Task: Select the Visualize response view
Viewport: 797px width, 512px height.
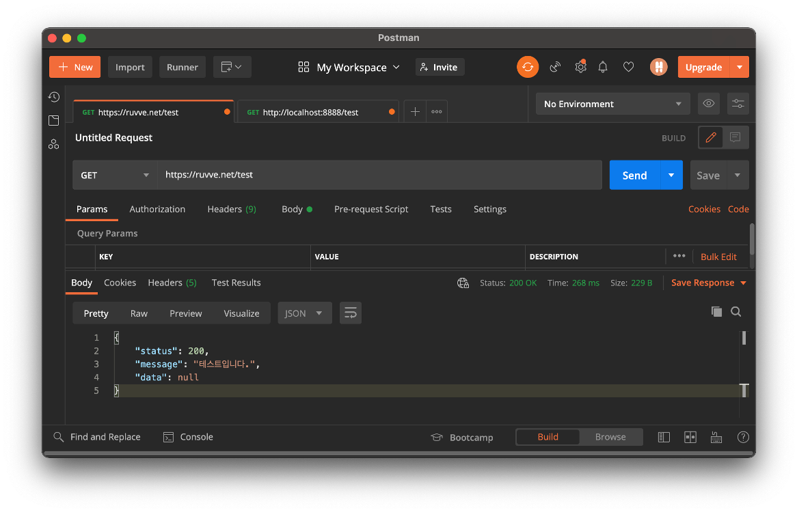Action: point(241,313)
